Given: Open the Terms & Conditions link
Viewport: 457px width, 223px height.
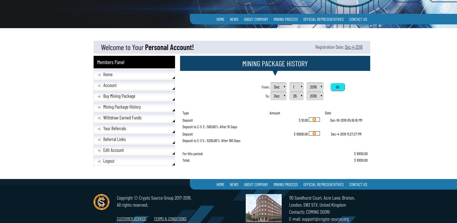Looking at the screenshot, I should pyautogui.click(x=170, y=219).
